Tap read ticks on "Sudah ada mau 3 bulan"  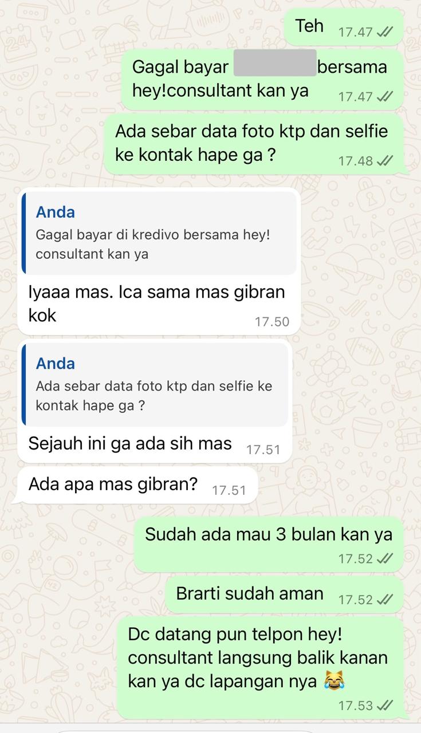(x=384, y=558)
